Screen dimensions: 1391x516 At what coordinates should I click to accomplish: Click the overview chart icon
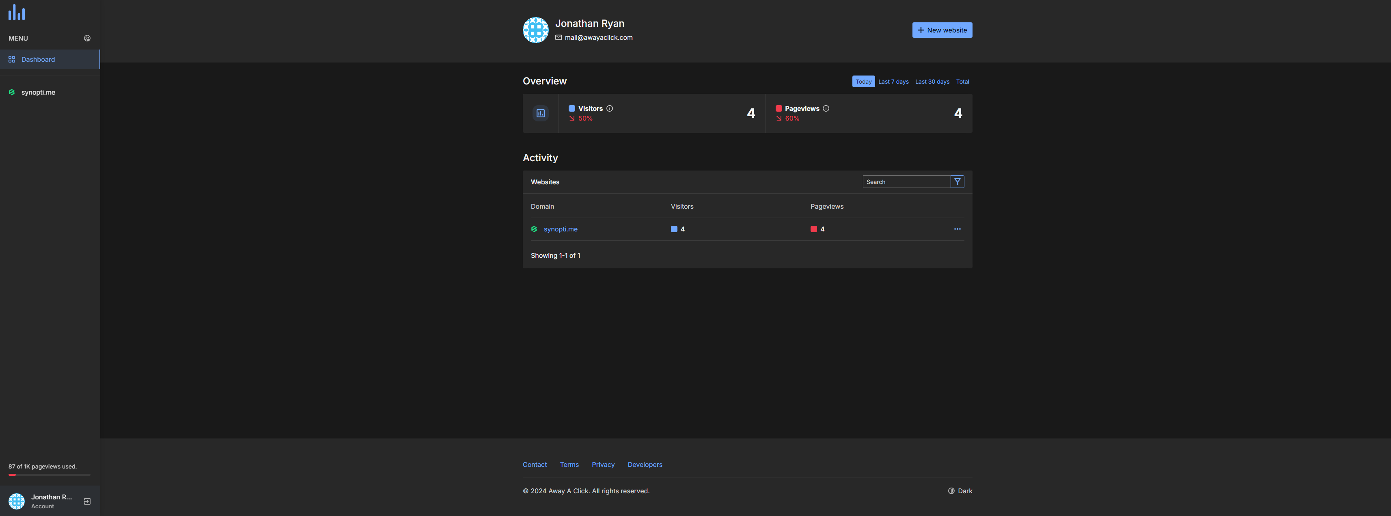tap(541, 113)
